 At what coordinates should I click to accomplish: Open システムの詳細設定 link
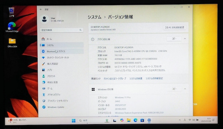click(x=154, y=78)
